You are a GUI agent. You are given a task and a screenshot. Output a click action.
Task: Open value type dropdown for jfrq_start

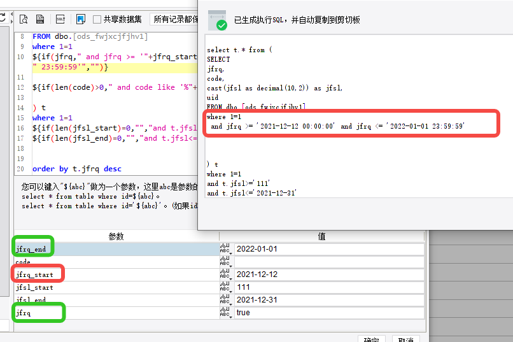(225, 274)
